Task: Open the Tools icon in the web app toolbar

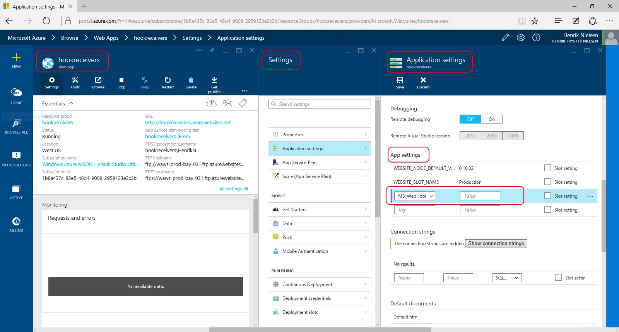Action: 75,83
